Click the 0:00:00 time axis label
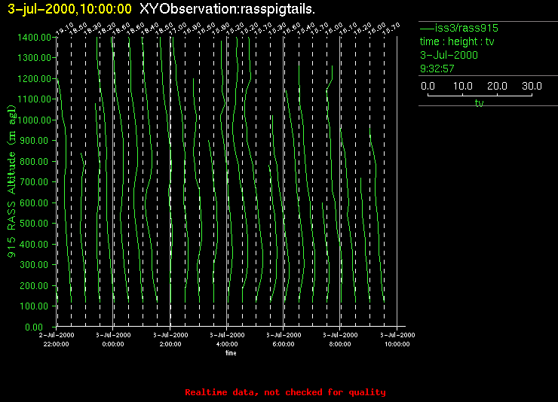Screen dimensions: 558x402 pos(113,344)
